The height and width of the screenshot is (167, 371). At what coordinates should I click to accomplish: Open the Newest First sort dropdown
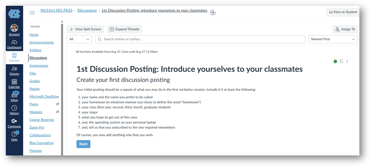click(x=333, y=39)
